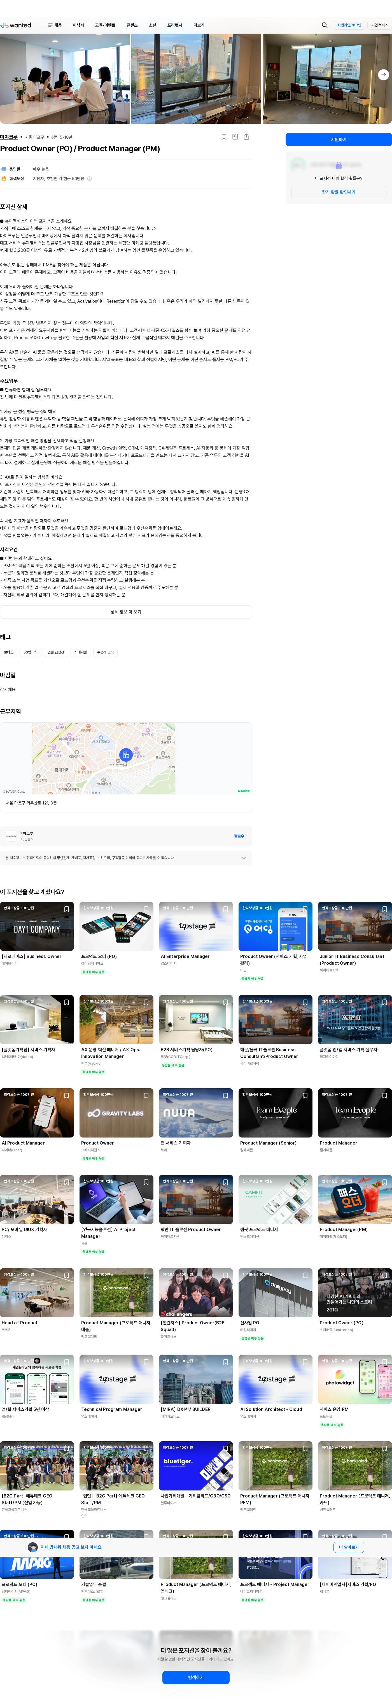Explore more positions with 탐색하기 button
Image resolution: width=392 pixels, height=1707 pixels.
tap(196, 1677)
